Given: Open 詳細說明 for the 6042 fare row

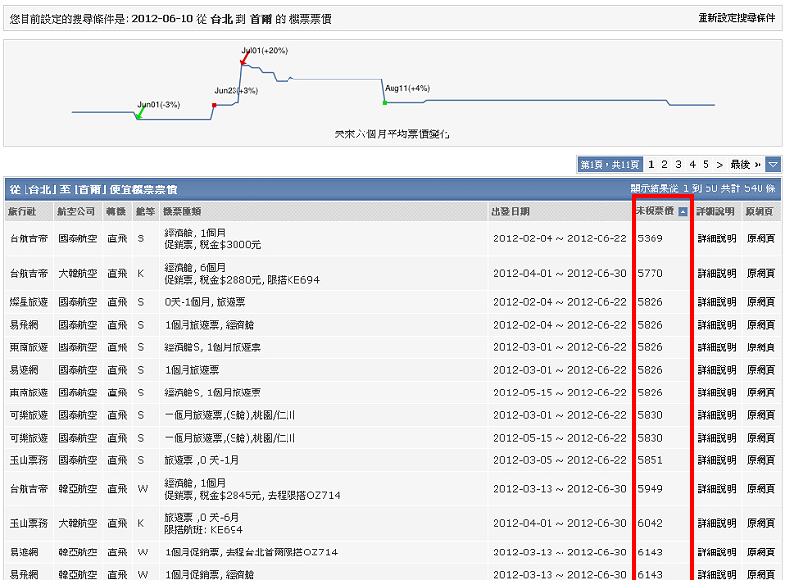Looking at the screenshot, I should coord(717,523).
